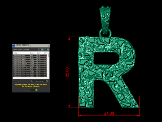Click the 14.60 grams value cell
This screenshot has height=122, width=162.
pos(33,66)
